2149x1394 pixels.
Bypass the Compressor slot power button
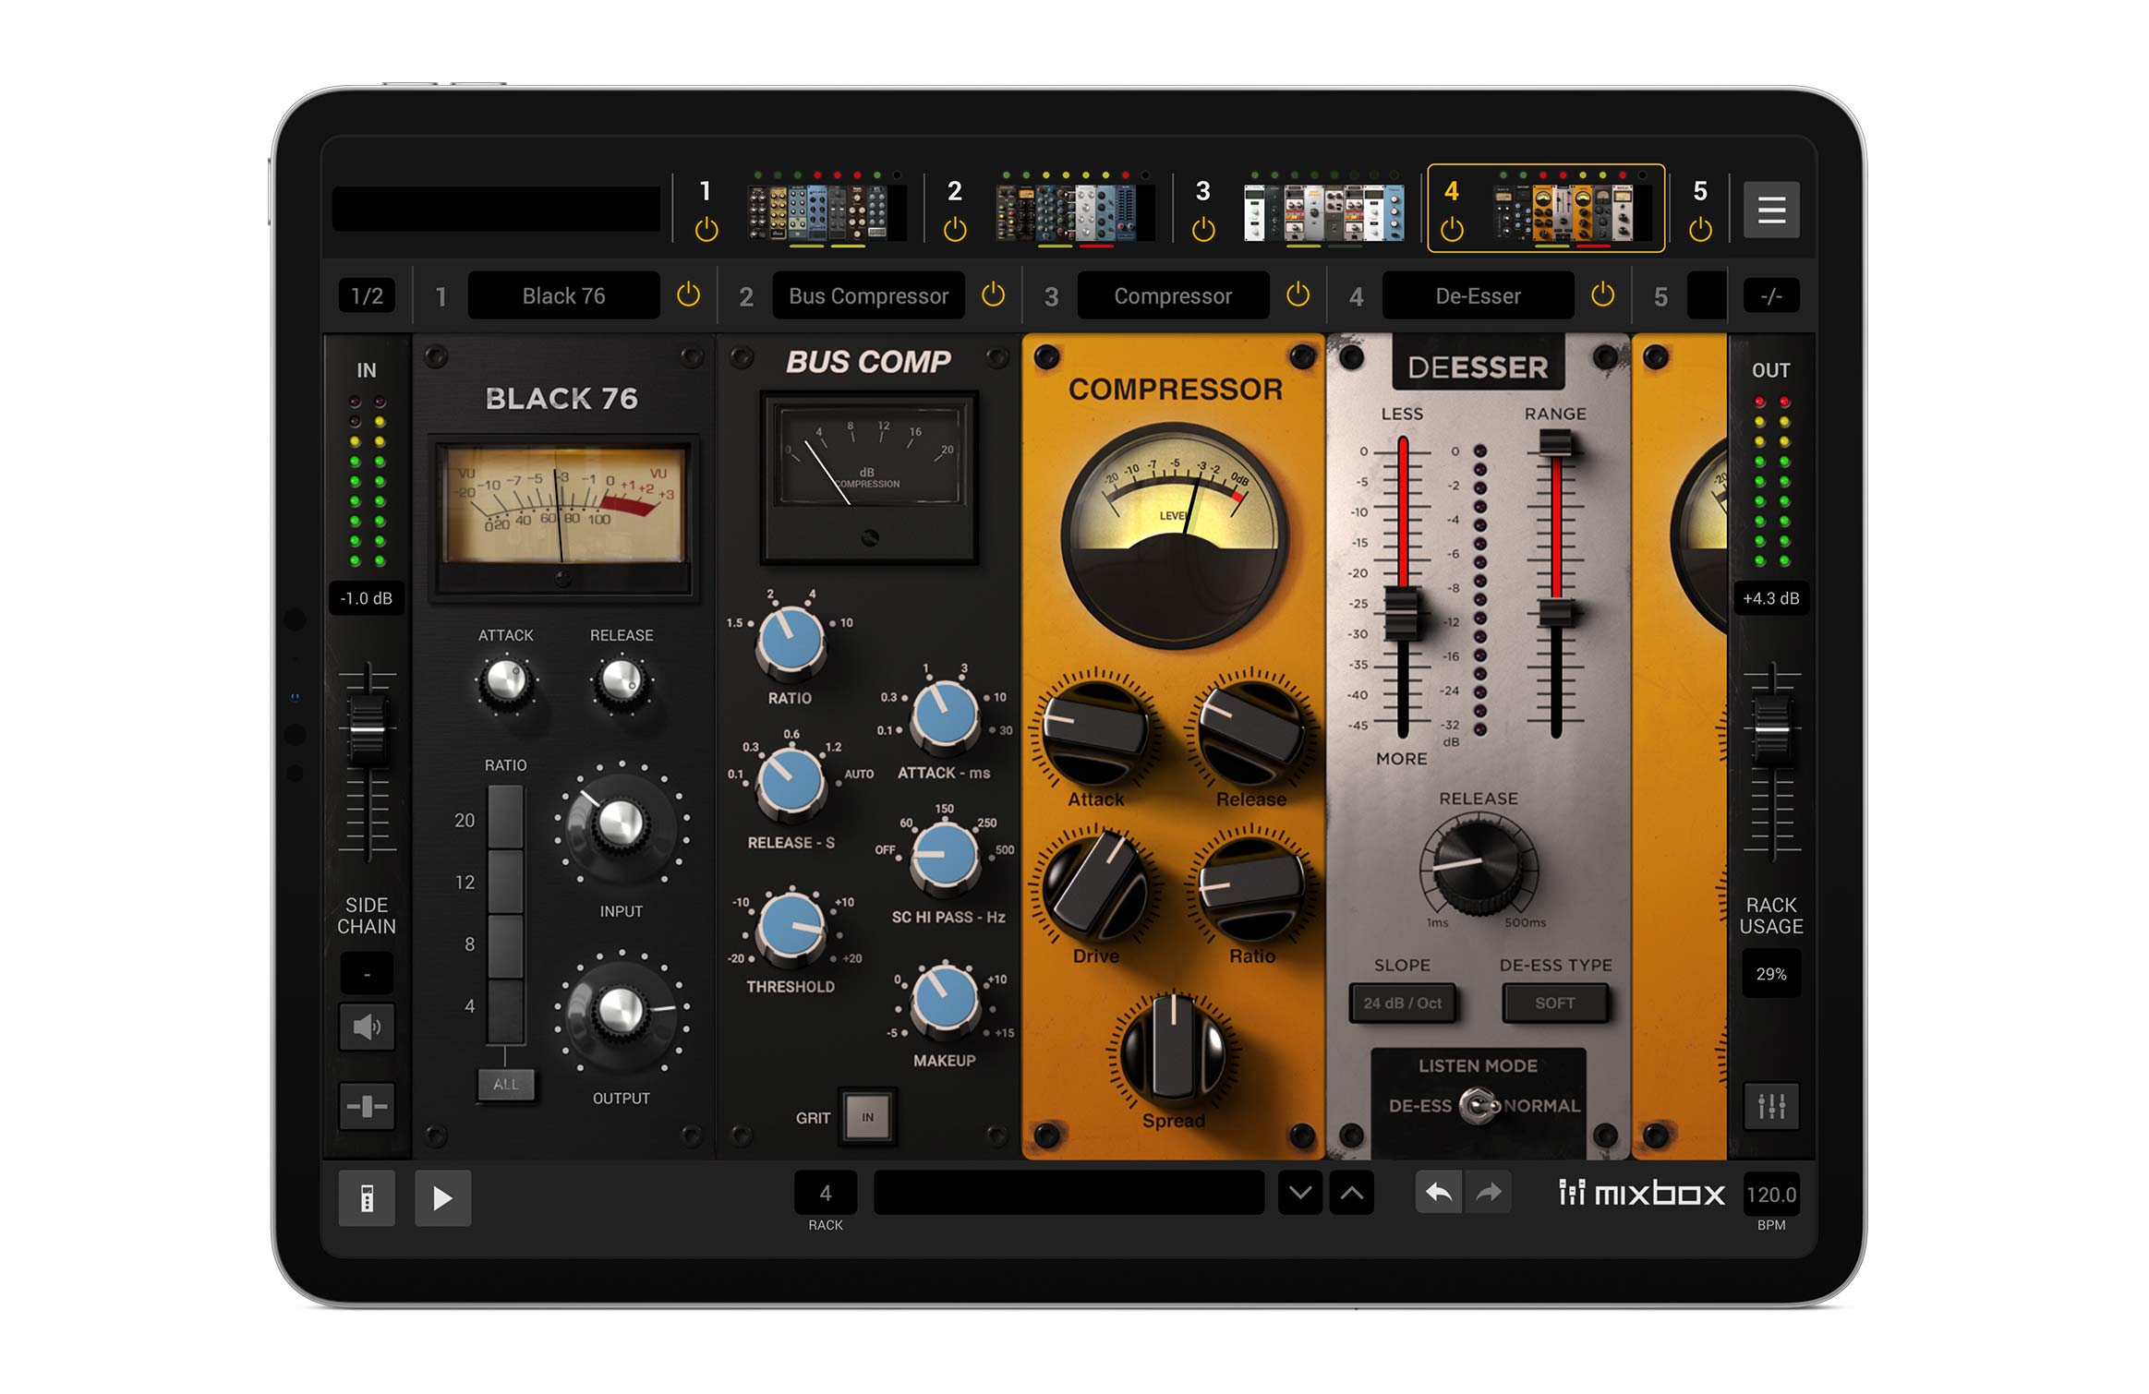(1298, 295)
